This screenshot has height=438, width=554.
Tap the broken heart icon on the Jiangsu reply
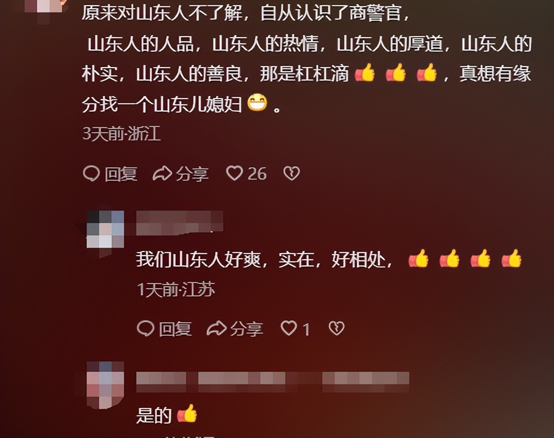tap(336, 328)
